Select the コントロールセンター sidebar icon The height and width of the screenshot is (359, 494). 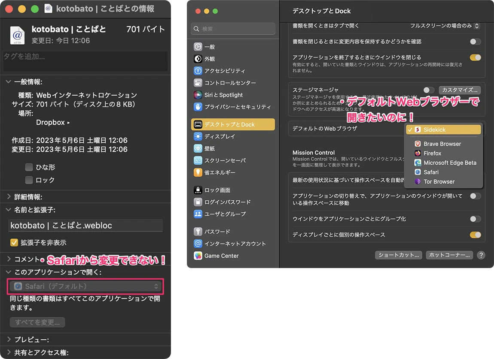click(198, 83)
